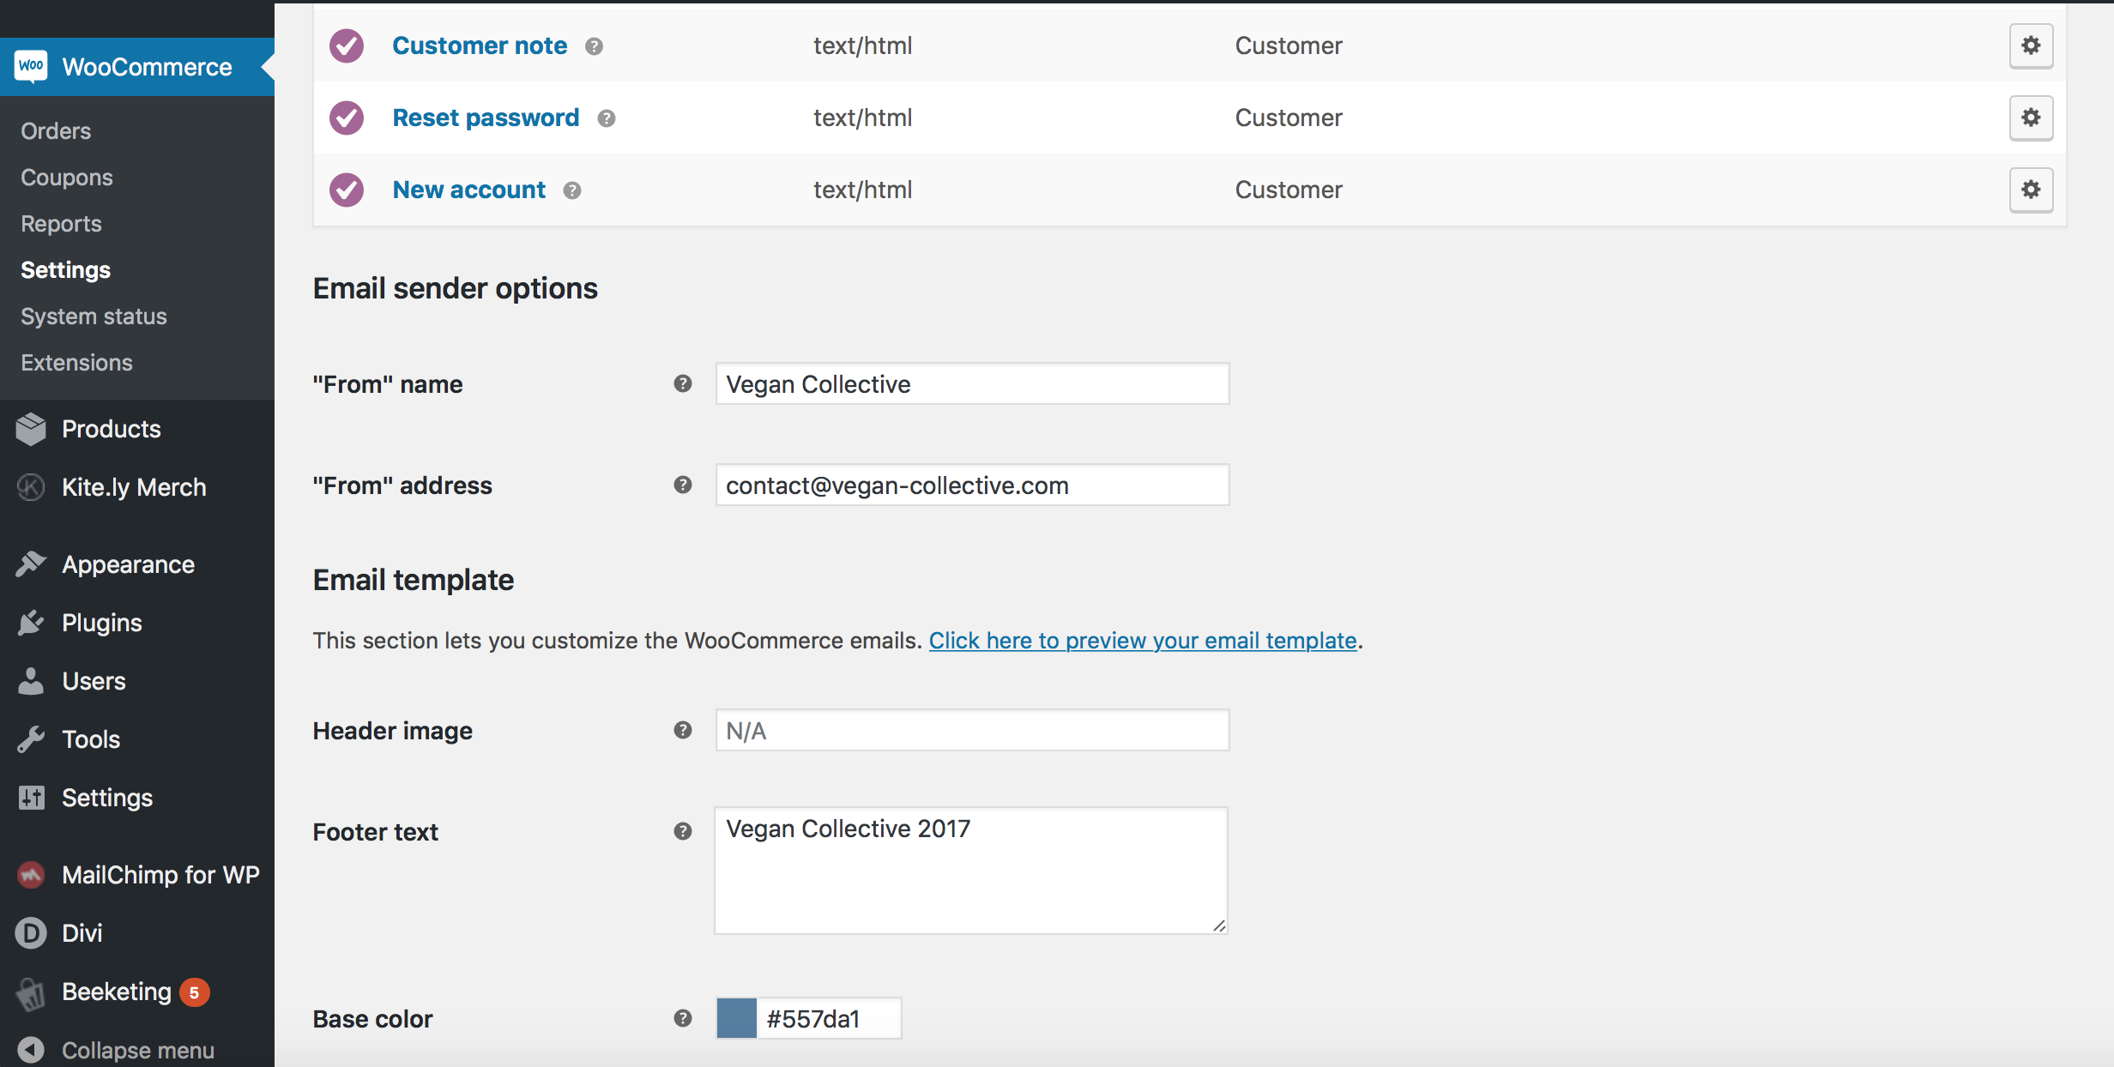Screen dimensions: 2114x1067
Task: Click the Settings sliders icon in sidebar
Action: tap(31, 798)
